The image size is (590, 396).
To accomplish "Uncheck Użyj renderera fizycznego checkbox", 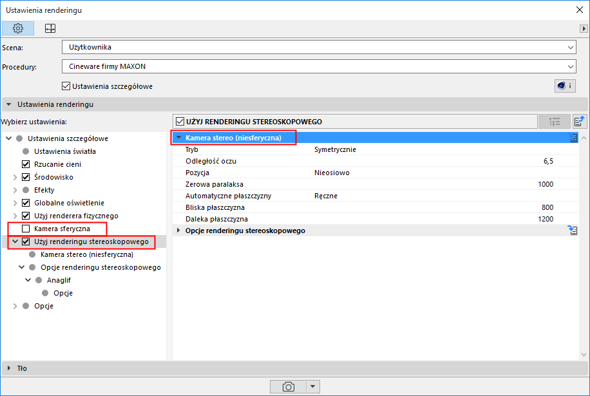I will point(26,216).
